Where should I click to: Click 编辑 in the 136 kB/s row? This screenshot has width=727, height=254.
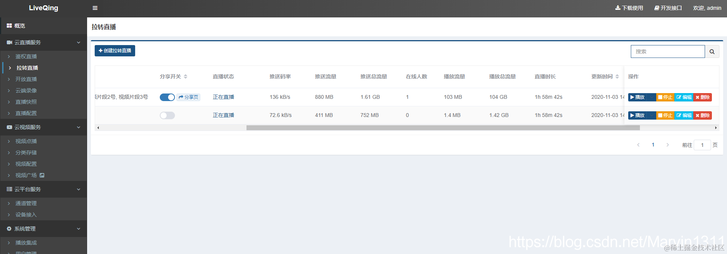684,97
